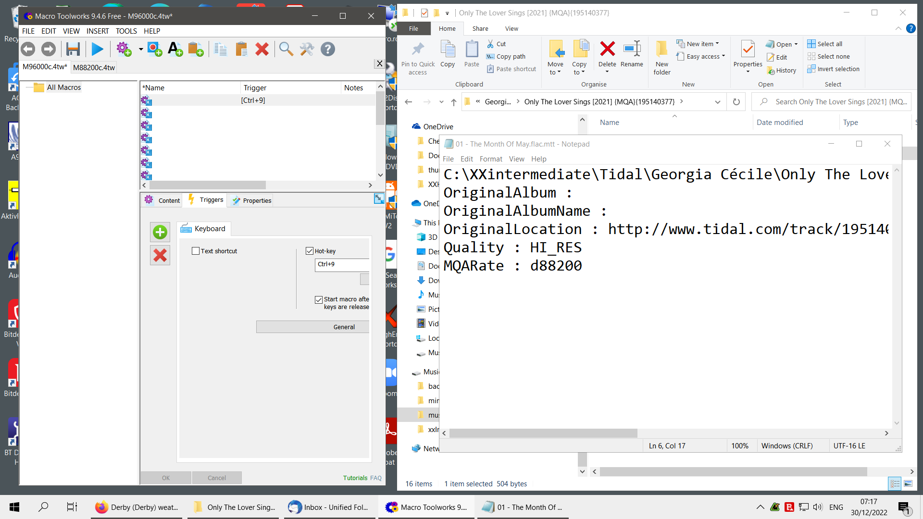Click the Help question mark icon
923x519 pixels.
click(328, 49)
